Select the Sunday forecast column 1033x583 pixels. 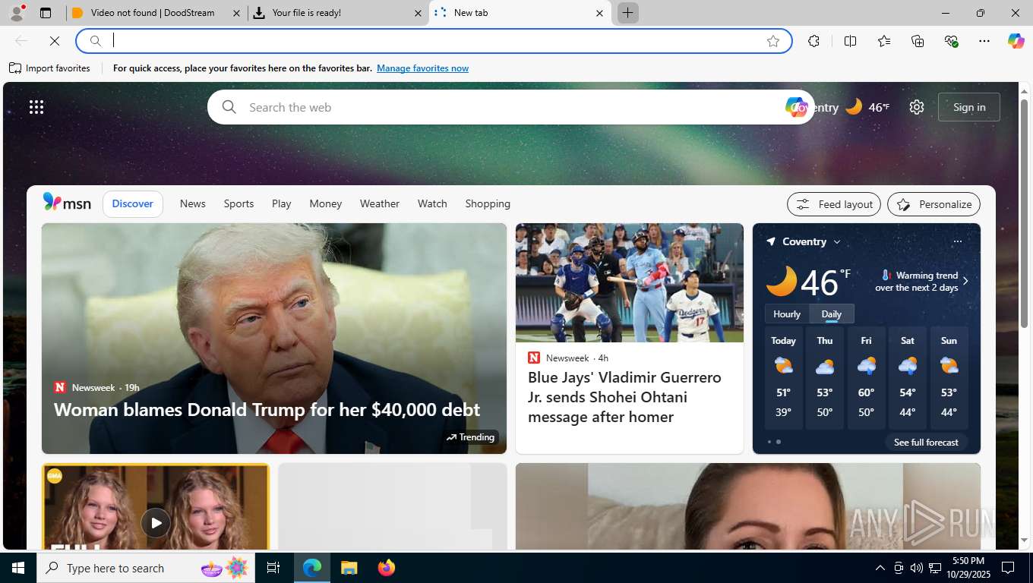949,377
